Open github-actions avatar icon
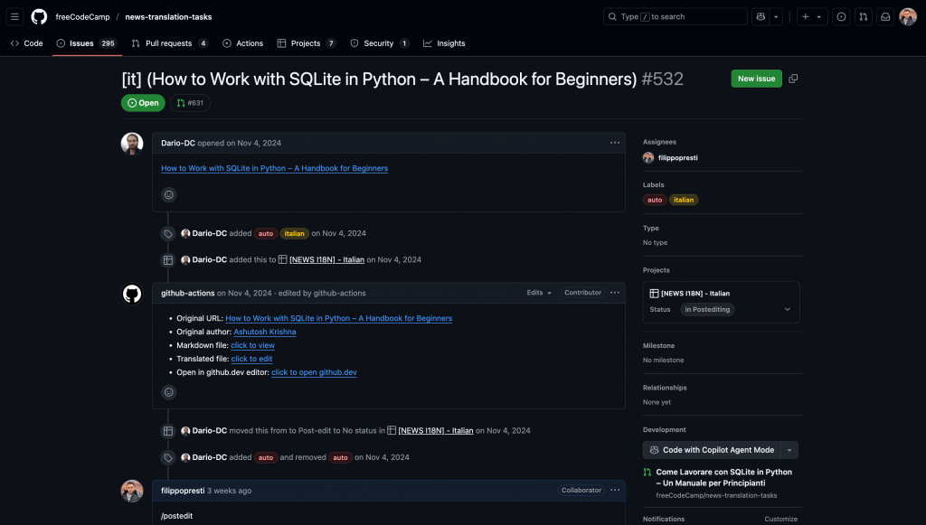Viewport: 926px width, 525px height. [x=132, y=293]
